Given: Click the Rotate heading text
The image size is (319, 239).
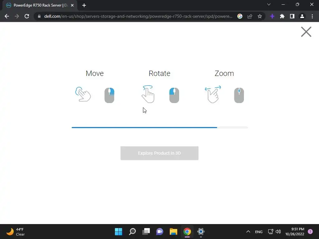Looking at the screenshot, I should click(x=159, y=73).
